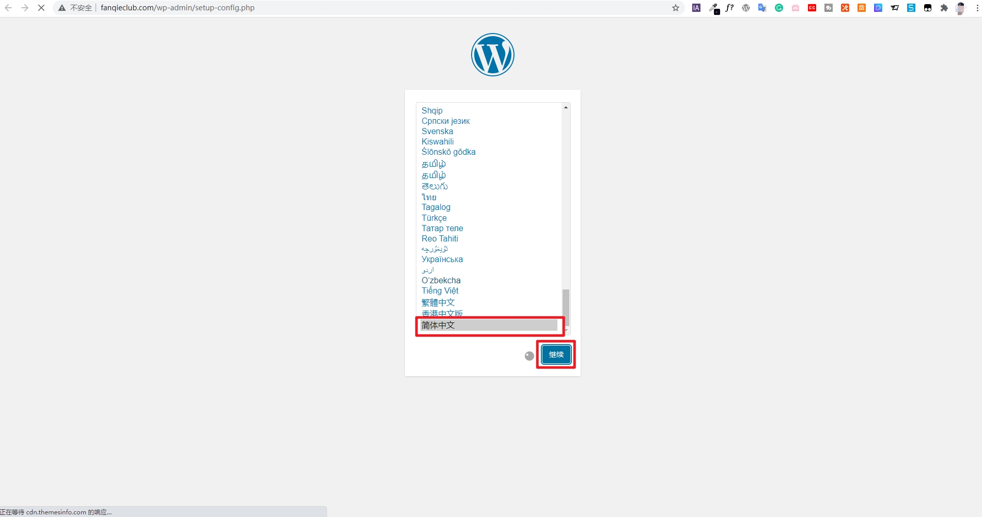Viewport: 982px width, 517px height.
Task: Focus the address bar URL
Action: (178, 8)
